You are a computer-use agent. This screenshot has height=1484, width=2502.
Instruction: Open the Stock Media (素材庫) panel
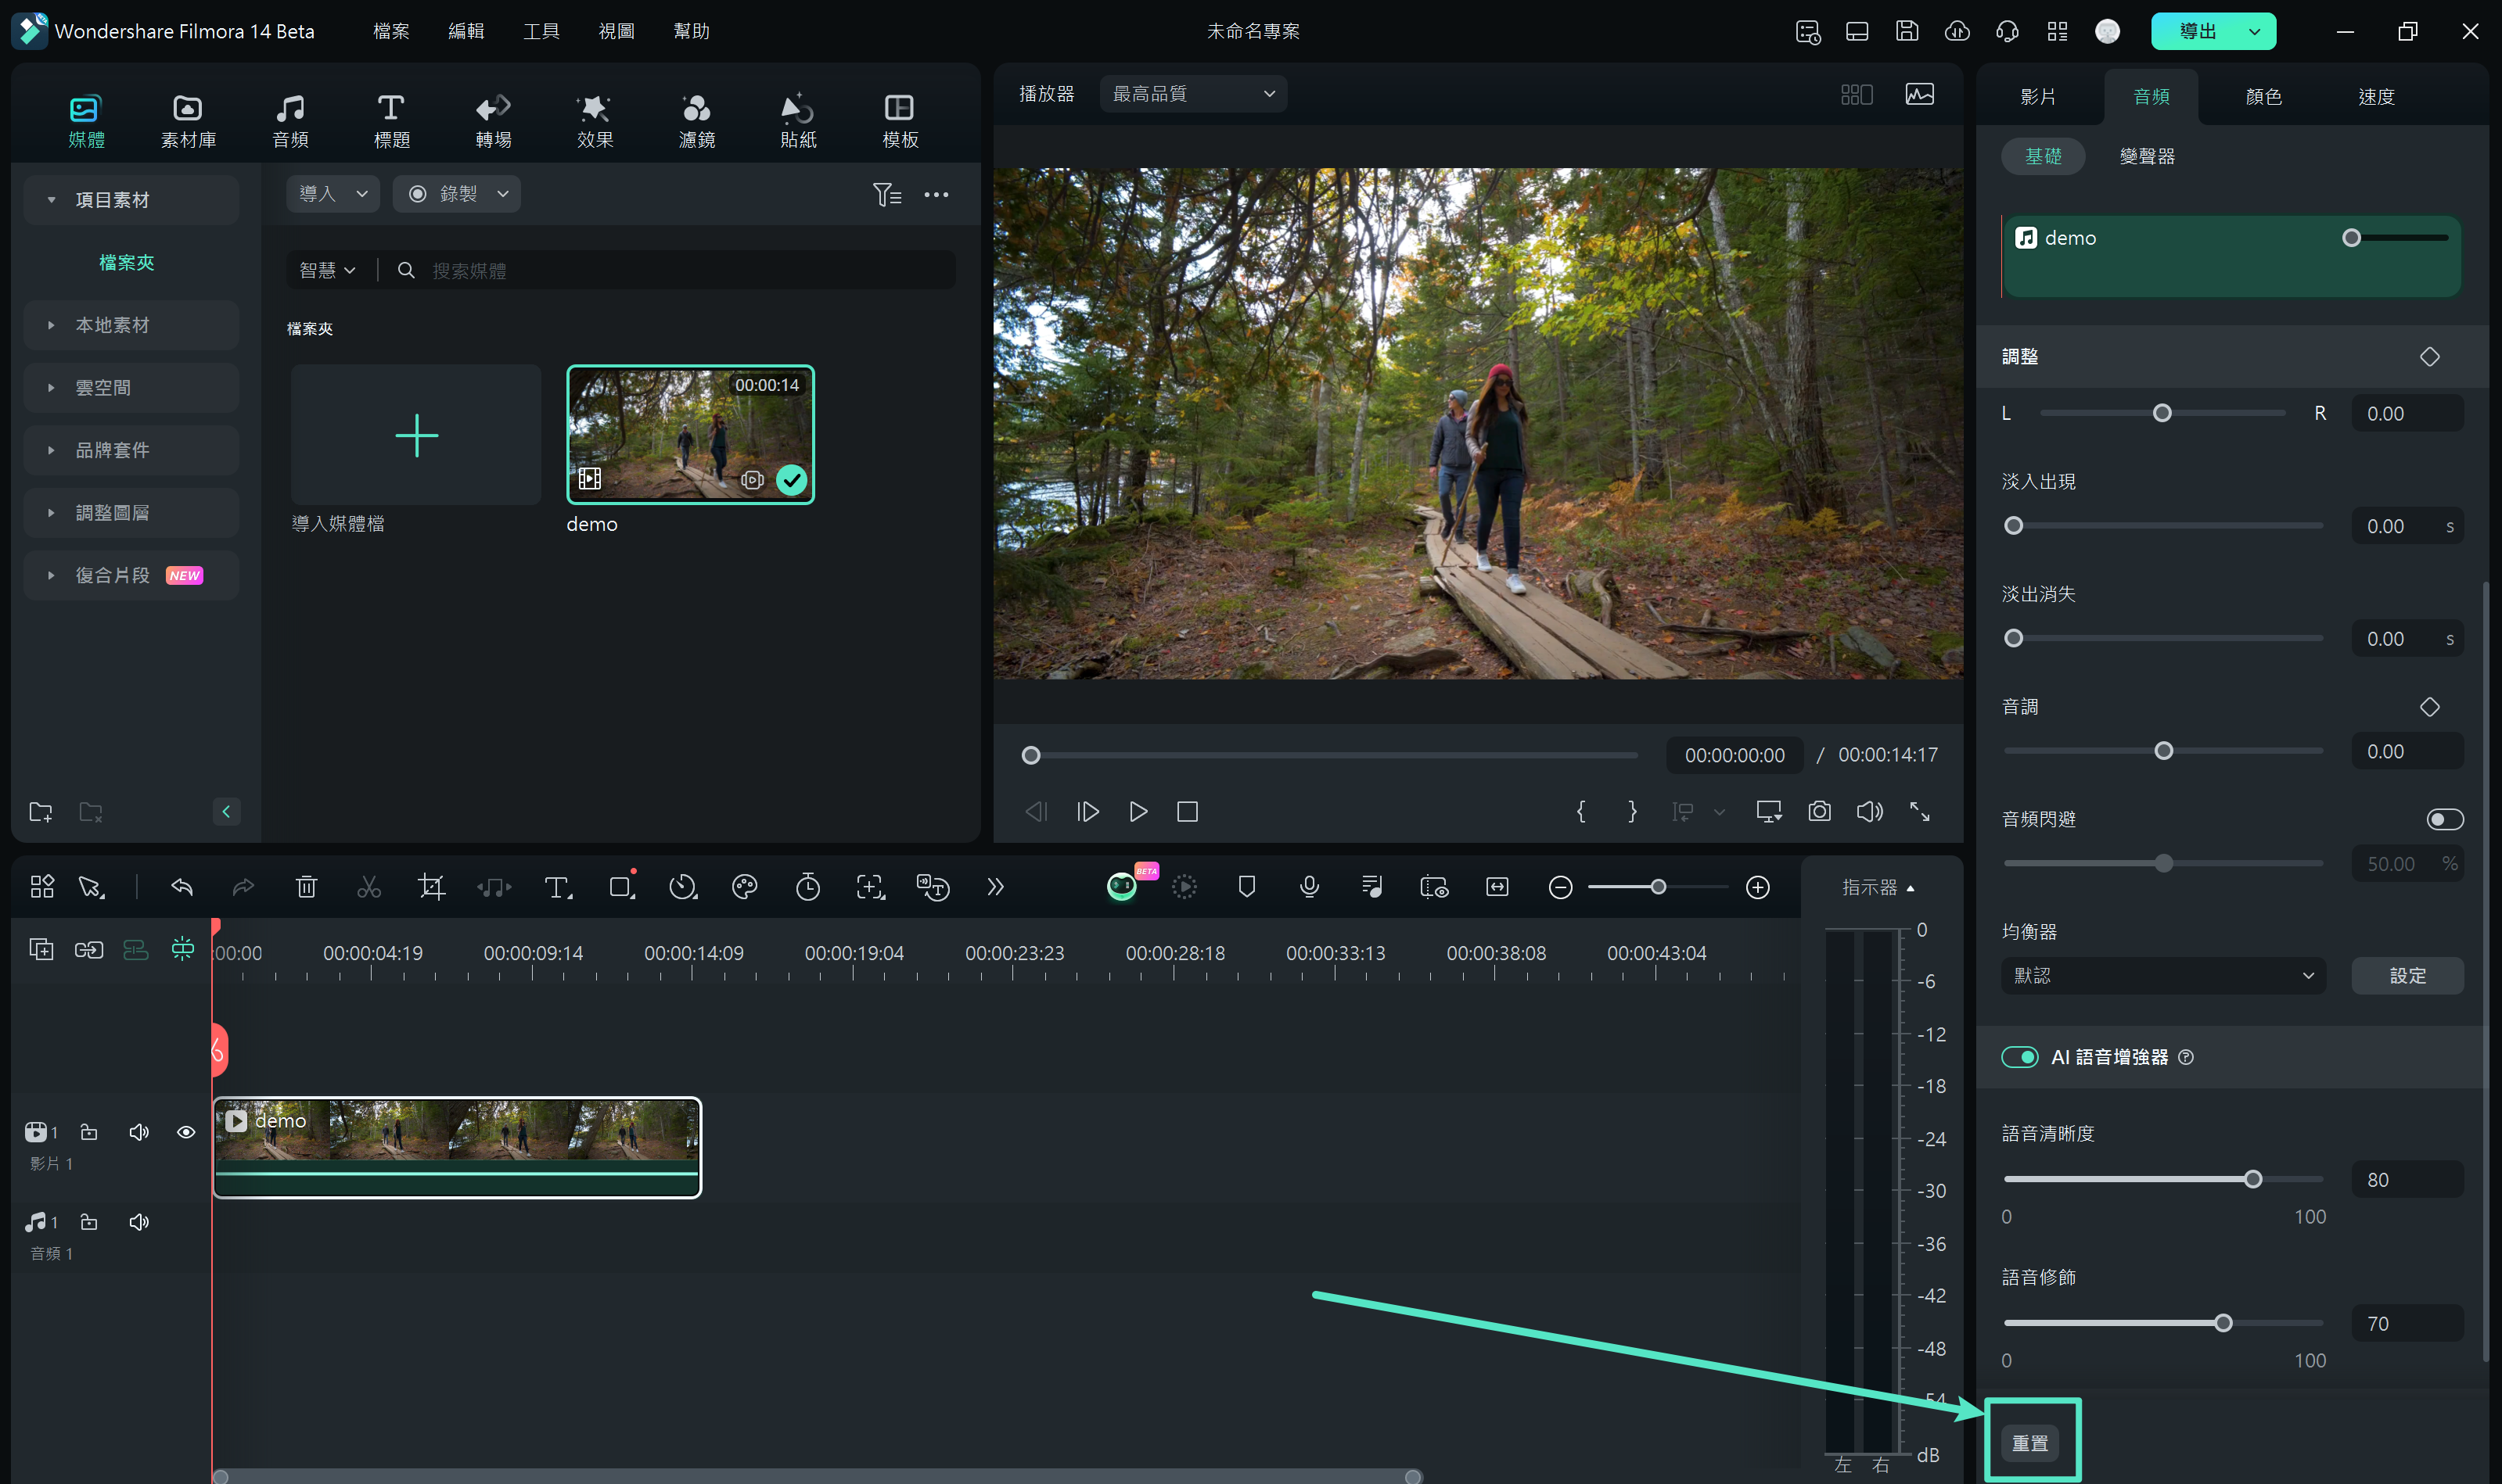[x=188, y=120]
